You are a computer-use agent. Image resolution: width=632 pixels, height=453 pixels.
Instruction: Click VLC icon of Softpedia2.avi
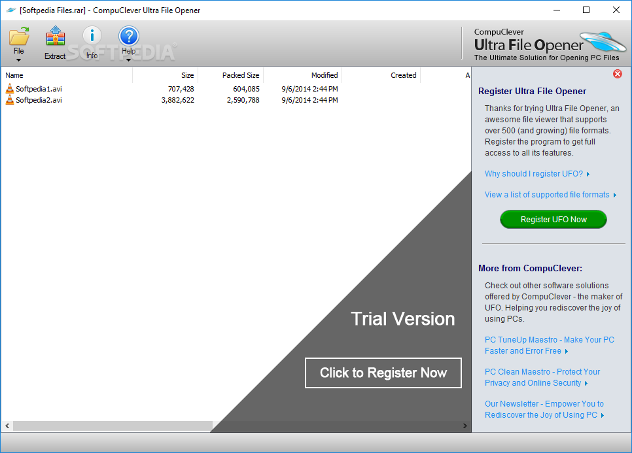10,100
